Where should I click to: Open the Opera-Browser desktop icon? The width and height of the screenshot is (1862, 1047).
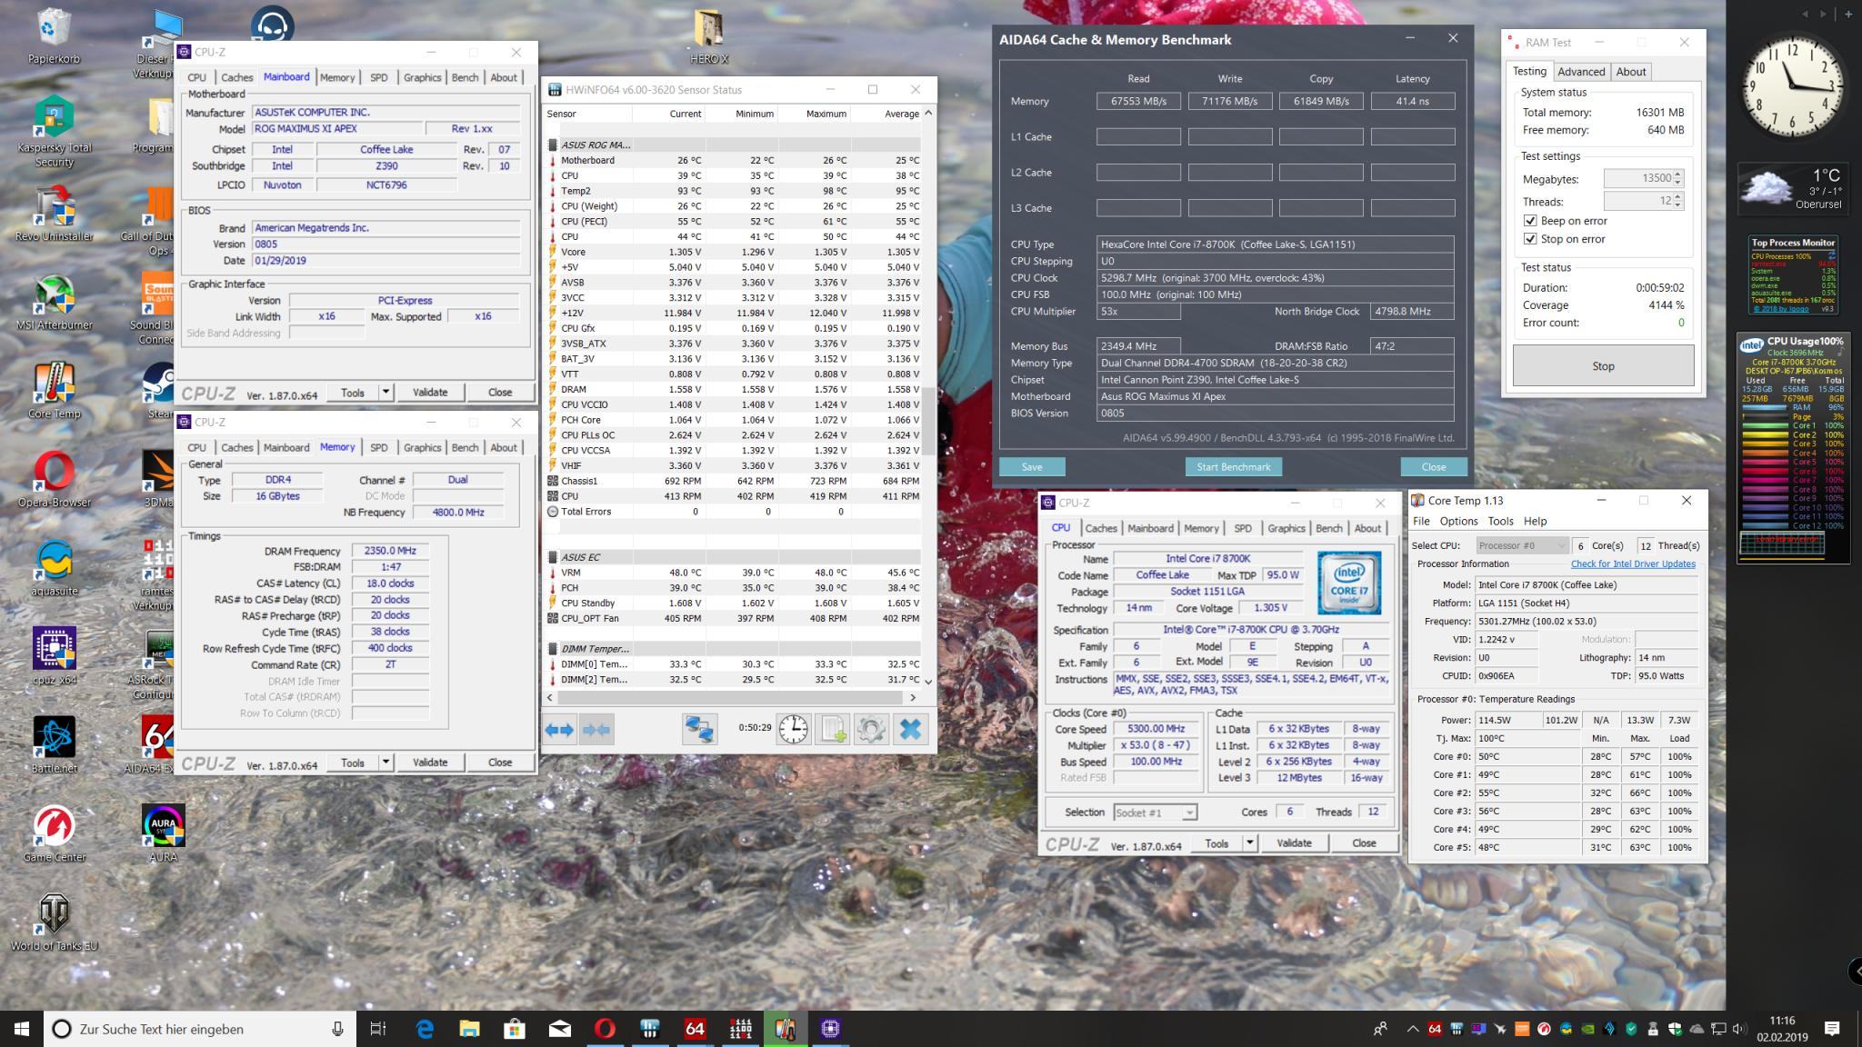(x=55, y=480)
